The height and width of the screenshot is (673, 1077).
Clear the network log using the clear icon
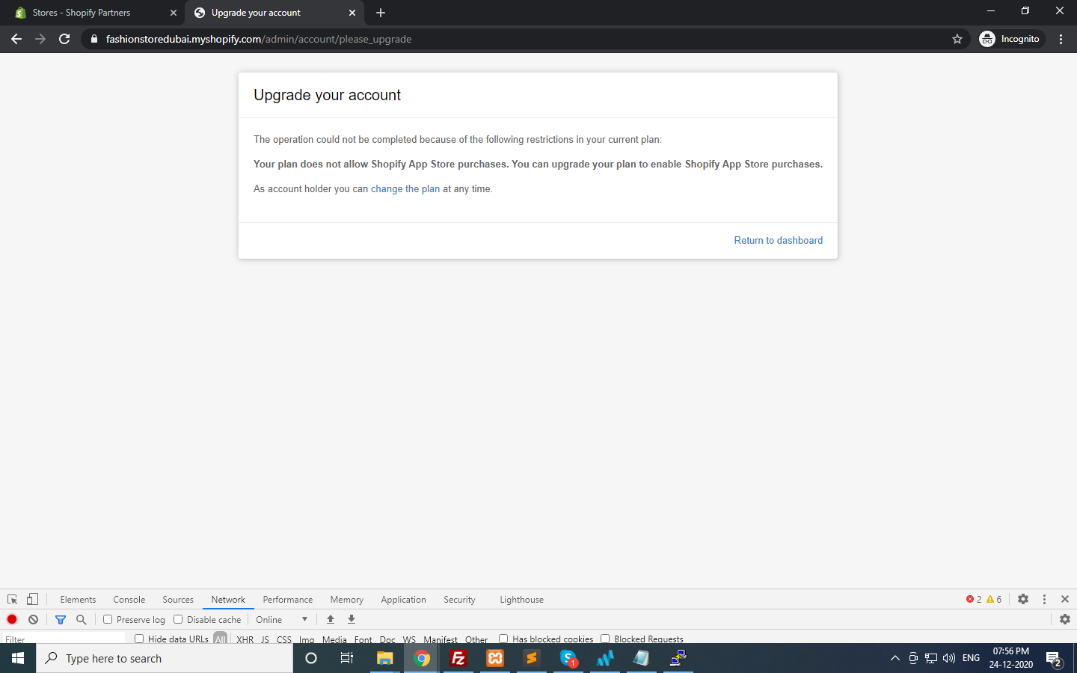pos(33,619)
